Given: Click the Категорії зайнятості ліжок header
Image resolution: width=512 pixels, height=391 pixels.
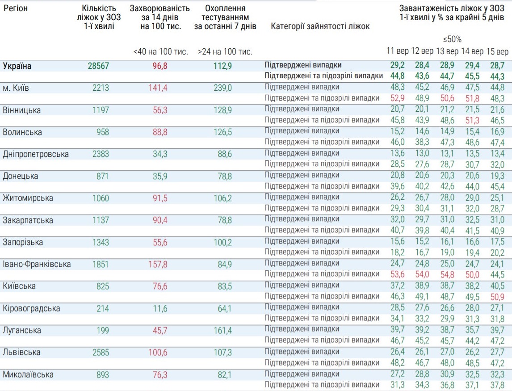Looking at the screenshot, I should point(320,26).
